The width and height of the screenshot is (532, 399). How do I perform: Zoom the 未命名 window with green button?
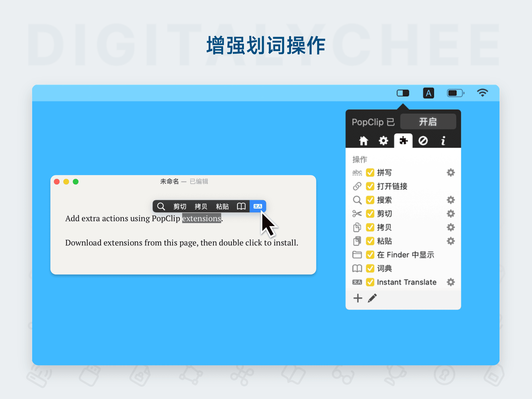click(x=76, y=182)
